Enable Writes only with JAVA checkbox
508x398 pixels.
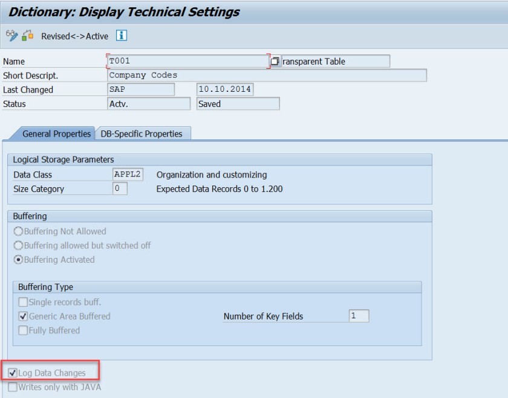[13, 387]
